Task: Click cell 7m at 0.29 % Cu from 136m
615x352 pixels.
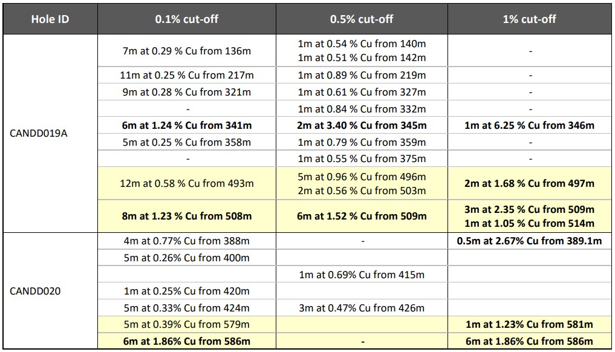Action: 187,51
